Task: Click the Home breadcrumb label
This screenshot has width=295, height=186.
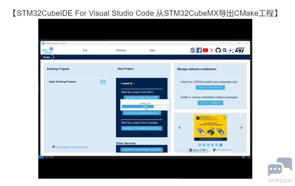Action: (47, 57)
